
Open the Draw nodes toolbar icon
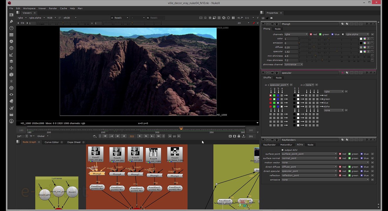[x=11, y=21]
